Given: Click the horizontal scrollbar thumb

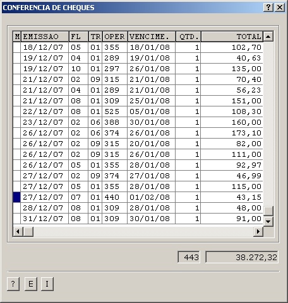Looking at the screenshot, I should pos(28,232).
